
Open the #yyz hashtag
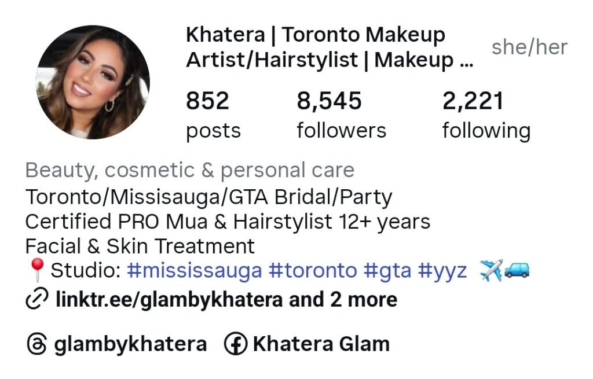click(442, 271)
